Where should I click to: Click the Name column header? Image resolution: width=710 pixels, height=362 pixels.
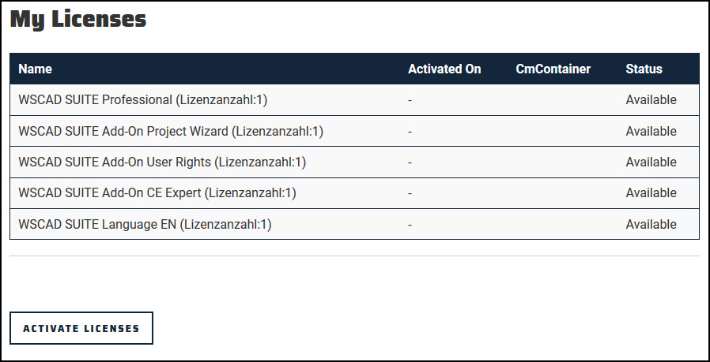click(35, 69)
